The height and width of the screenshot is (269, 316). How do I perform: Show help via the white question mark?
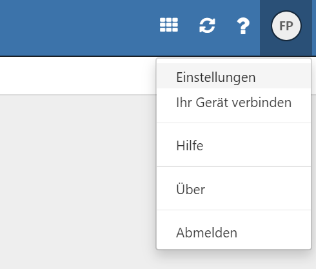(x=243, y=26)
